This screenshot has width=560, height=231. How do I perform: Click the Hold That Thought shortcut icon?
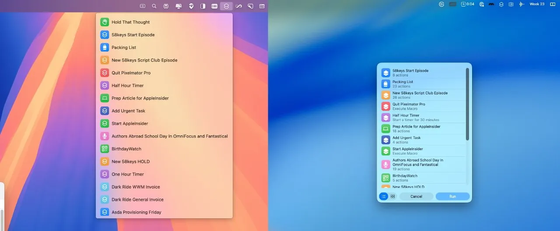104,22
